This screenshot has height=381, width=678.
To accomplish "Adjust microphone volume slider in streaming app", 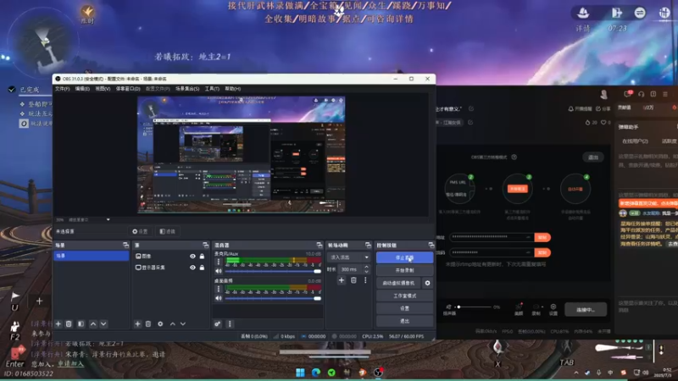I will click(x=475, y=307).
